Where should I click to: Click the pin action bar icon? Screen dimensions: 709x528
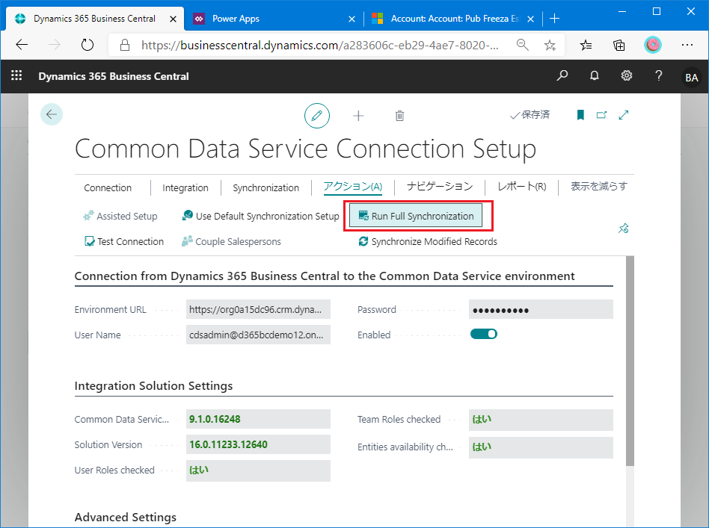pyautogui.click(x=624, y=229)
